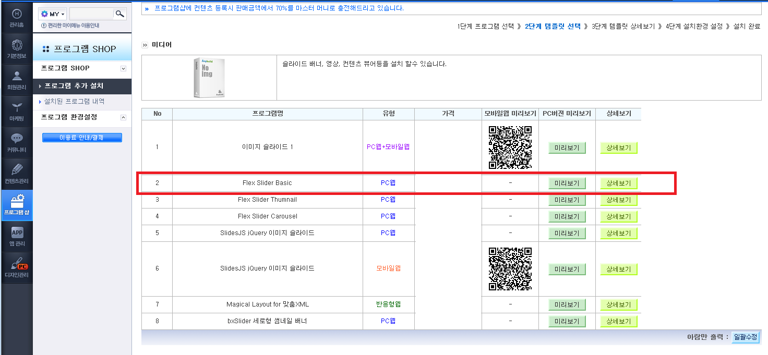Viewport: 768px width, 355px height.
Task: Click the QR code for 이미지 슬라이드 1
Action: pos(510,148)
